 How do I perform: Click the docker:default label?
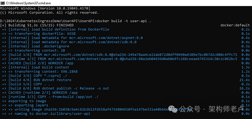(x=235, y=25)
